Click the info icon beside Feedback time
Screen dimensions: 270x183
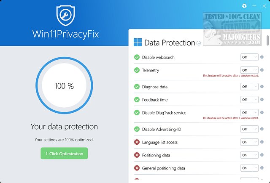tap(262, 100)
